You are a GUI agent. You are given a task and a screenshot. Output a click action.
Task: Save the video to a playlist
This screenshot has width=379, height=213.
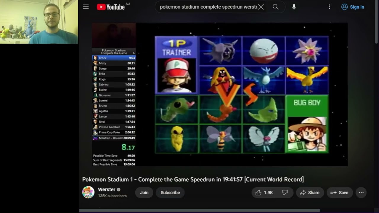(x=340, y=193)
